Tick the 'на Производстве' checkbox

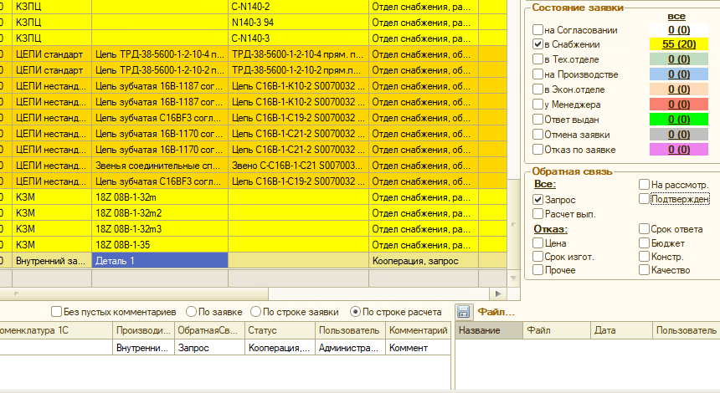(537, 74)
